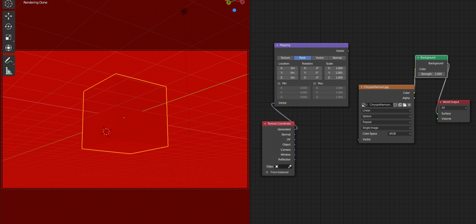Click Location Z field in Mapping node
The height and width of the screenshot is (224, 476).
pyautogui.click(x=287, y=78)
